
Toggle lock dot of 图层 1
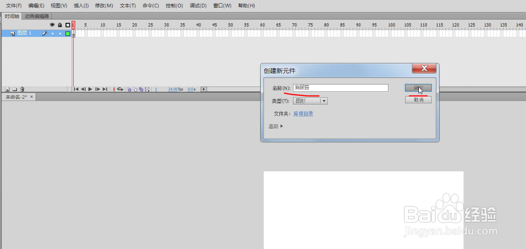60,34
